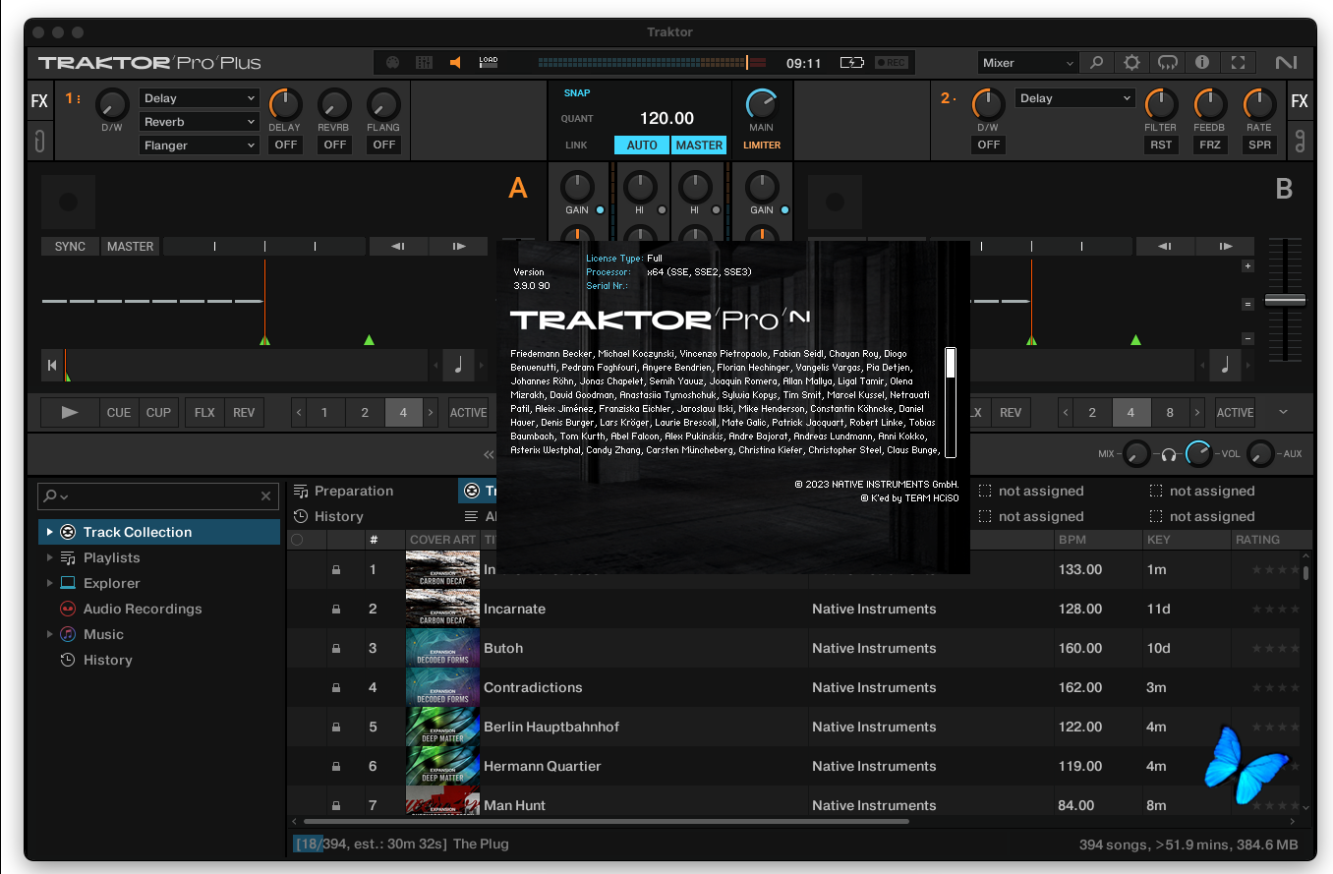This screenshot has width=1333, height=874.
Task: Toggle QUANT in the master panel
Action: (x=577, y=119)
